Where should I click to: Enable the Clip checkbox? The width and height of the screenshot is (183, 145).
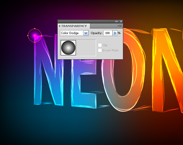click(100, 45)
